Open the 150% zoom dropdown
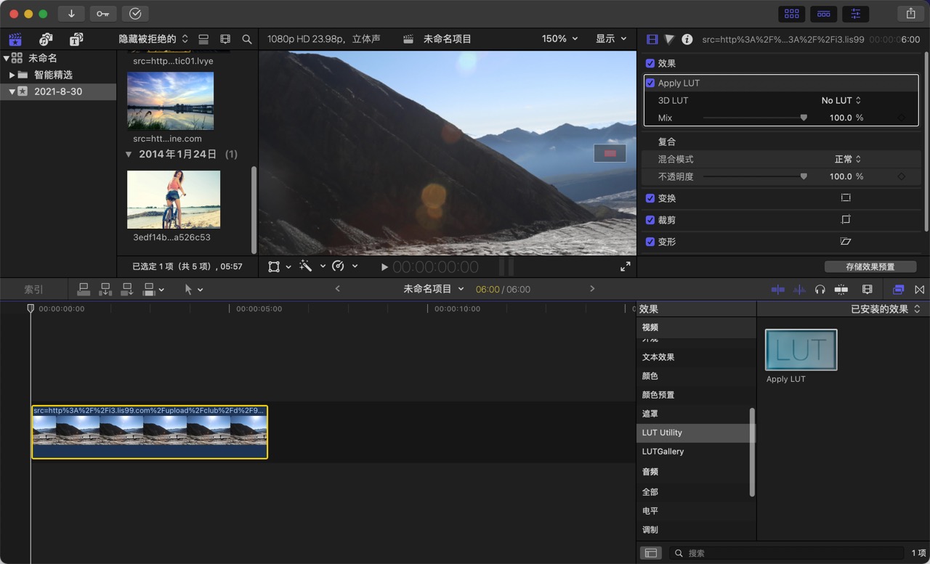The width and height of the screenshot is (930, 564). pyautogui.click(x=560, y=39)
